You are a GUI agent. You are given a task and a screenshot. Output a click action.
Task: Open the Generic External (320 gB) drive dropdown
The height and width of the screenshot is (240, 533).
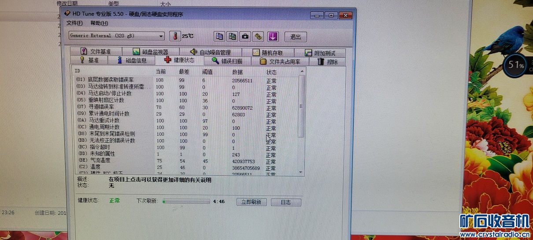point(117,36)
